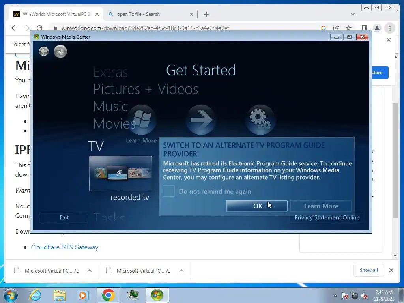Open the Chrome profile avatar
This screenshot has width=404, height=303.
coord(377,28)
